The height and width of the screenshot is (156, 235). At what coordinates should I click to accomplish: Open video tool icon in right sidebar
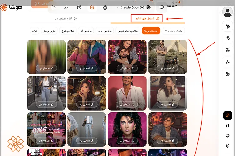point(227,38)
